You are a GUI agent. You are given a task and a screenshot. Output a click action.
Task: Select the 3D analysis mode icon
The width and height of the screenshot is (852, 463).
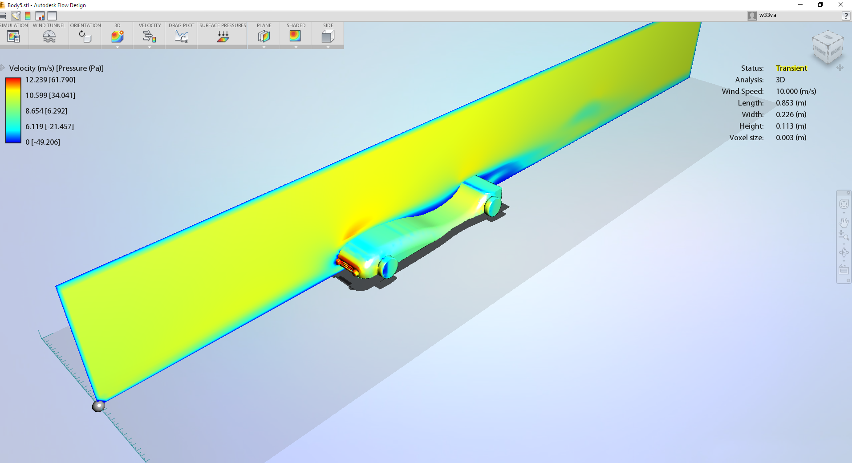tap(118, 36)
